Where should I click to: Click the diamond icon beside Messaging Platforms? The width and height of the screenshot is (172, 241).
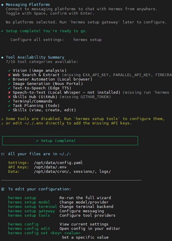2,5
